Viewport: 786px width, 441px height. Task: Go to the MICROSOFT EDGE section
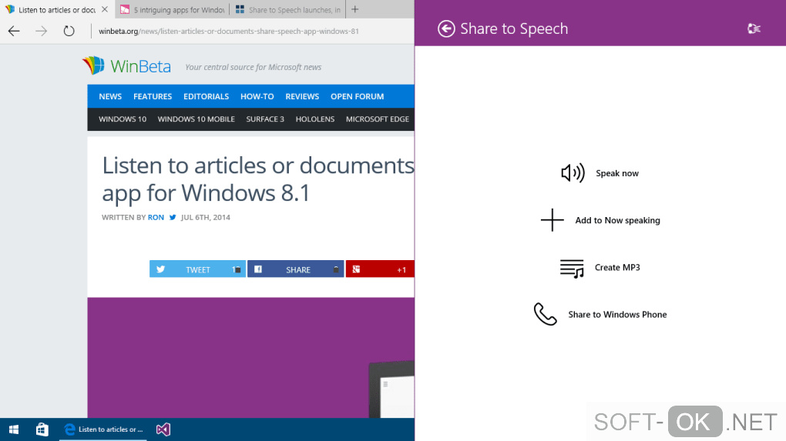coord(378,119)
